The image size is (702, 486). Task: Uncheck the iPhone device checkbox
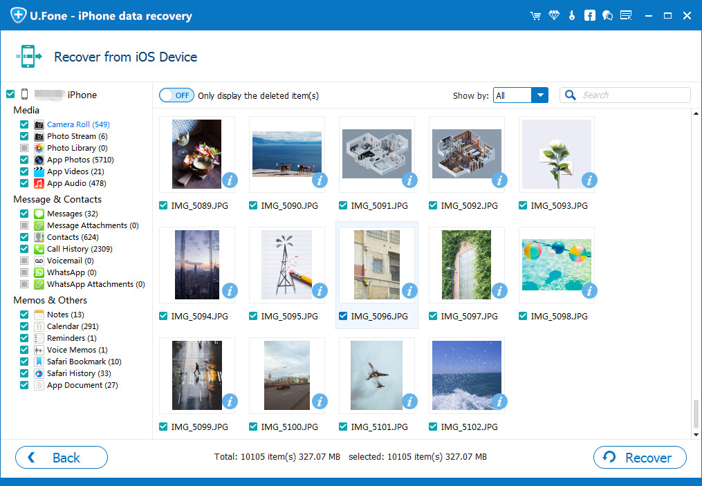10,94
